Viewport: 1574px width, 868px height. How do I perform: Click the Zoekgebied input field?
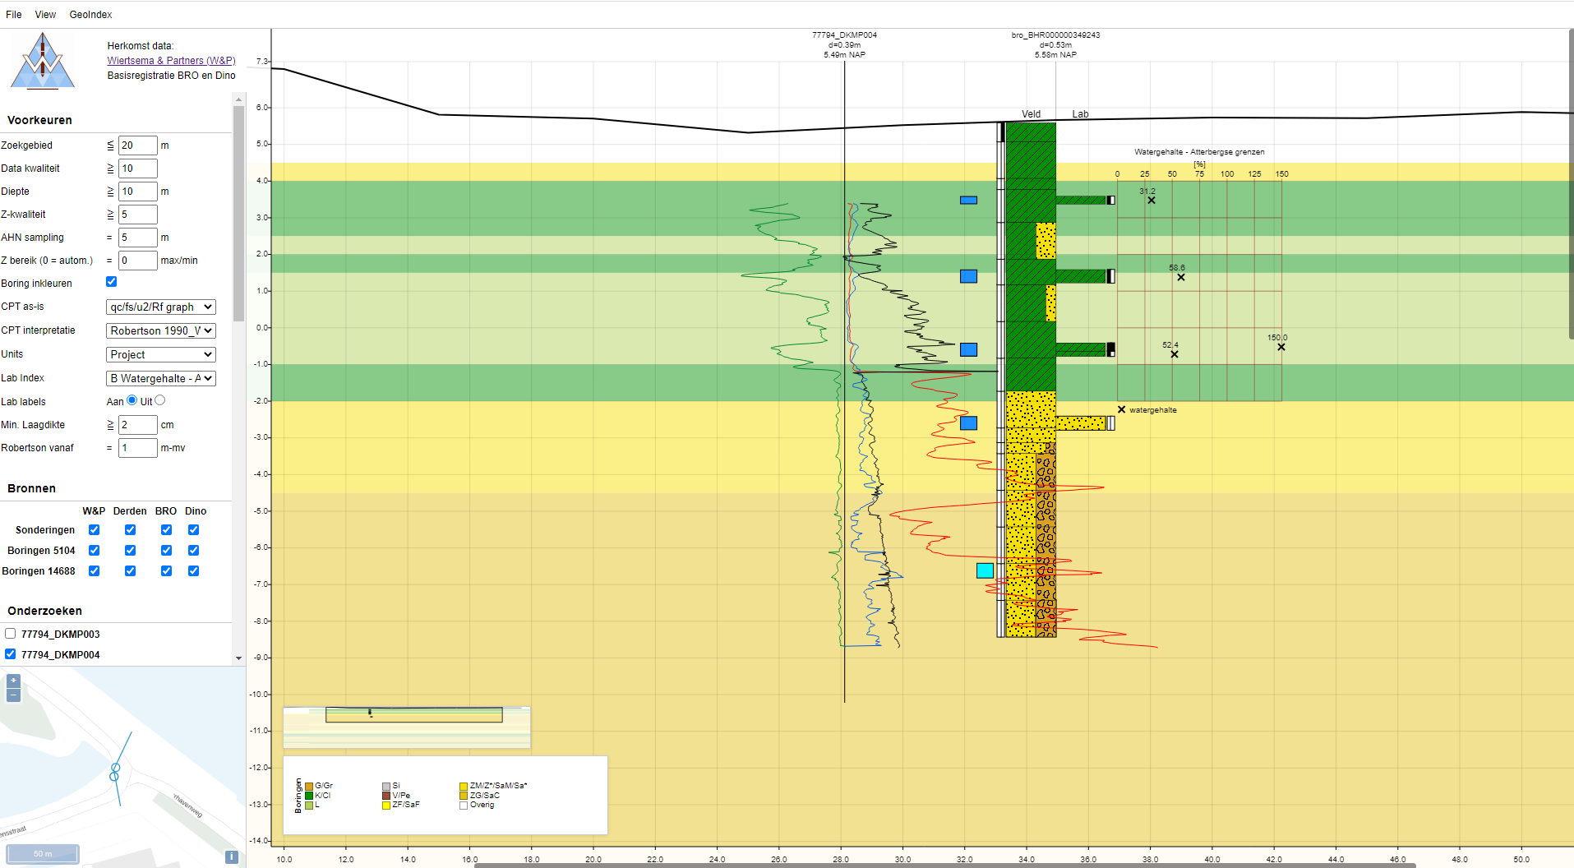click(x=137, y=145)
